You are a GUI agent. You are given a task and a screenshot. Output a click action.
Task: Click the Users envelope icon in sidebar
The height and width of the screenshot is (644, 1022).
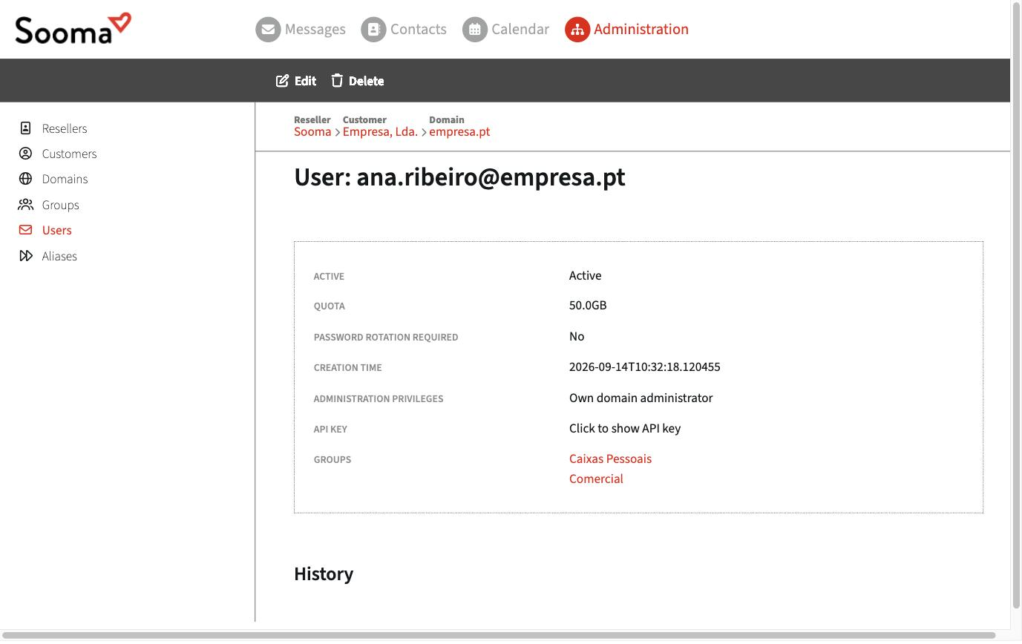tap(25, 230)
